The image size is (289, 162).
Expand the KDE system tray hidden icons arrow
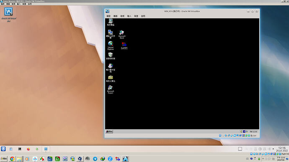coord(273,149)
